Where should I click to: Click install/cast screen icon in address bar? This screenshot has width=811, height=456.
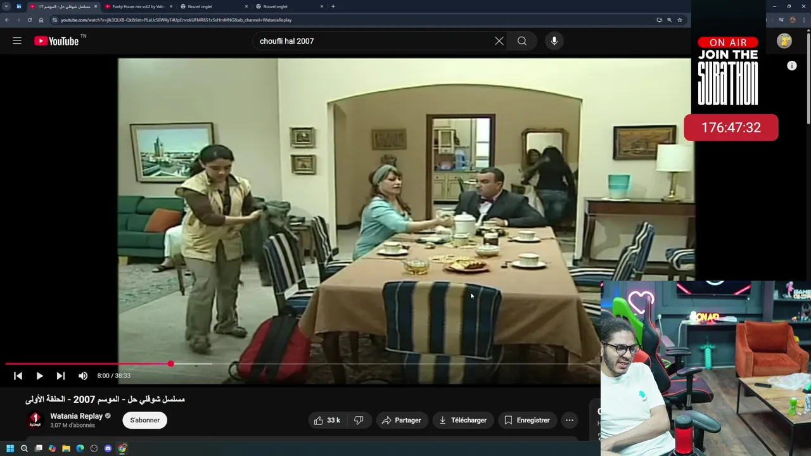659,20
